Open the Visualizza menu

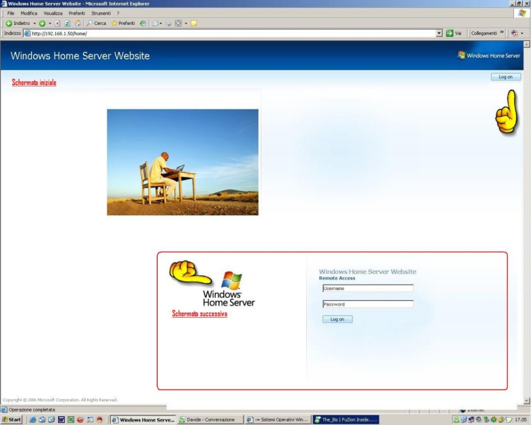[53, 13]
